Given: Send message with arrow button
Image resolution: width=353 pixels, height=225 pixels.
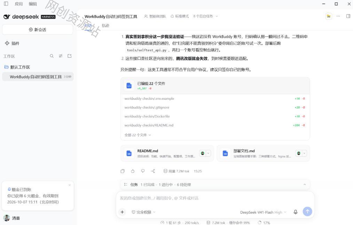Looking at the screenshot, I should pos(307,211).
